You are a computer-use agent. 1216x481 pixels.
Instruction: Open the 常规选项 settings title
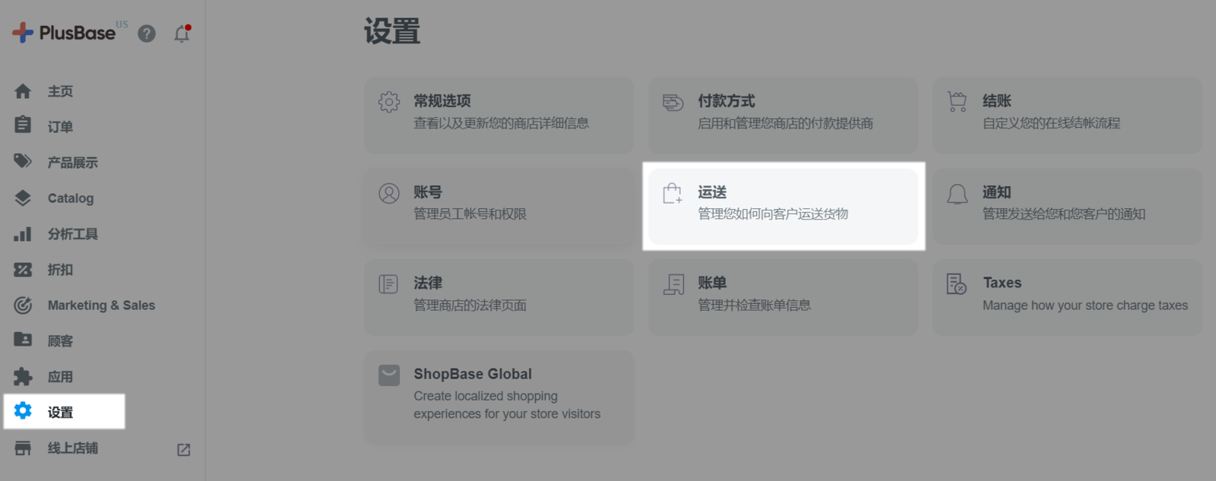click(442, 101)
